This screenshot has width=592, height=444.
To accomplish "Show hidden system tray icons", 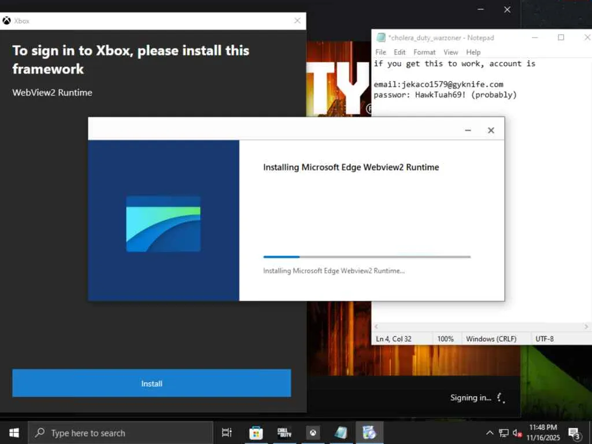I will coord(489,432).
